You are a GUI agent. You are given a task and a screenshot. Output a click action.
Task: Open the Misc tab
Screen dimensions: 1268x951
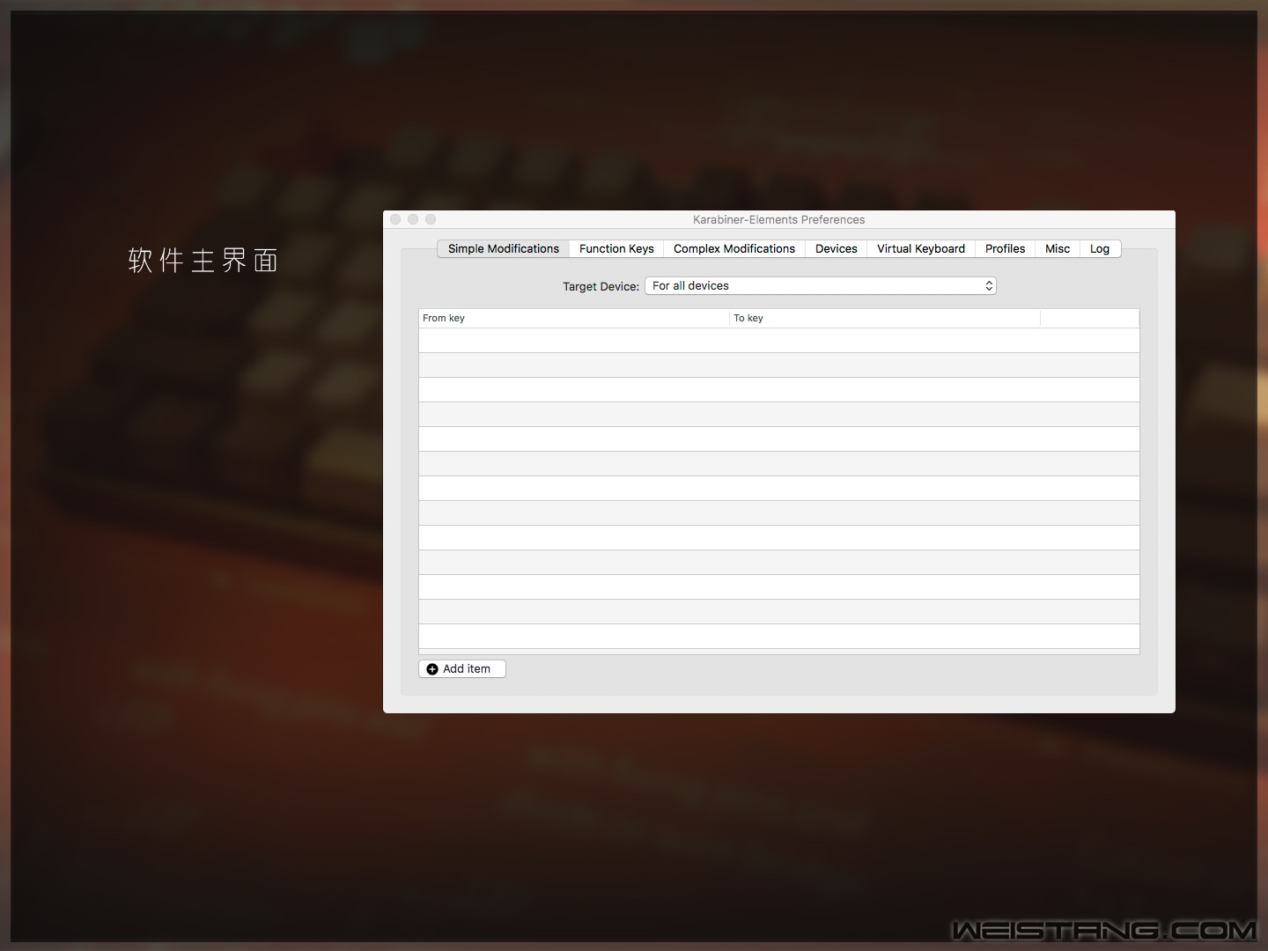[x=1057, y=249]
